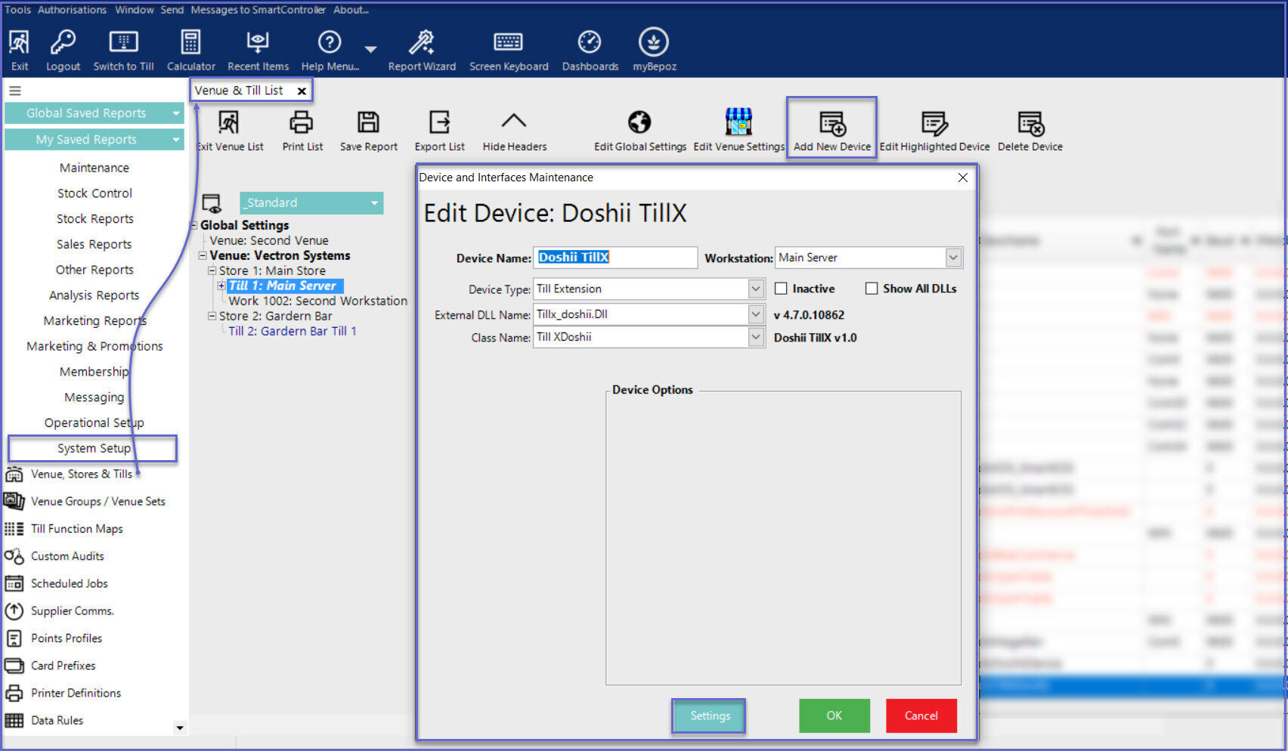Open the Device Type dropdown
Viewport: 1288px width, 751px height.
756,289
